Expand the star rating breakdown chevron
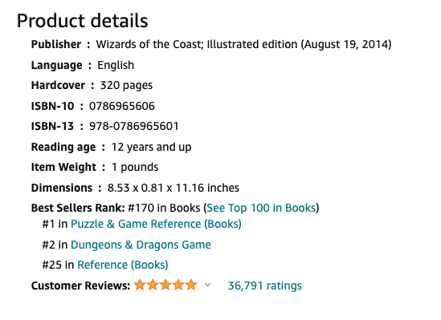 207,285
